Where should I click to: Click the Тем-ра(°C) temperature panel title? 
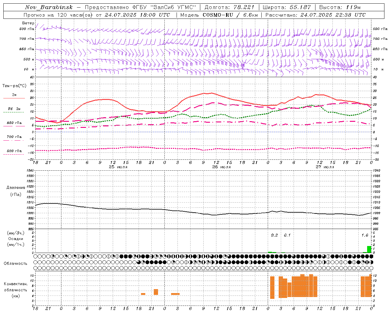pos(14,86)
